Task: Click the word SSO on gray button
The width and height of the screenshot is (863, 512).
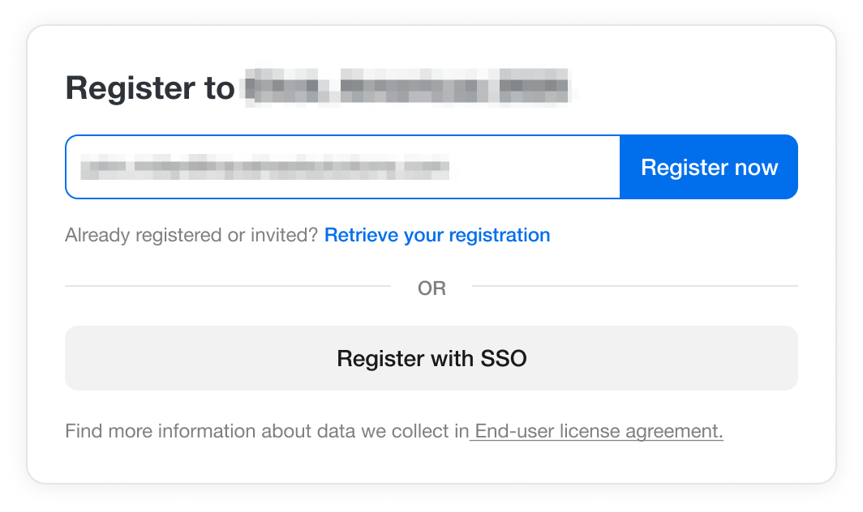Action: (x=504, y=358)
